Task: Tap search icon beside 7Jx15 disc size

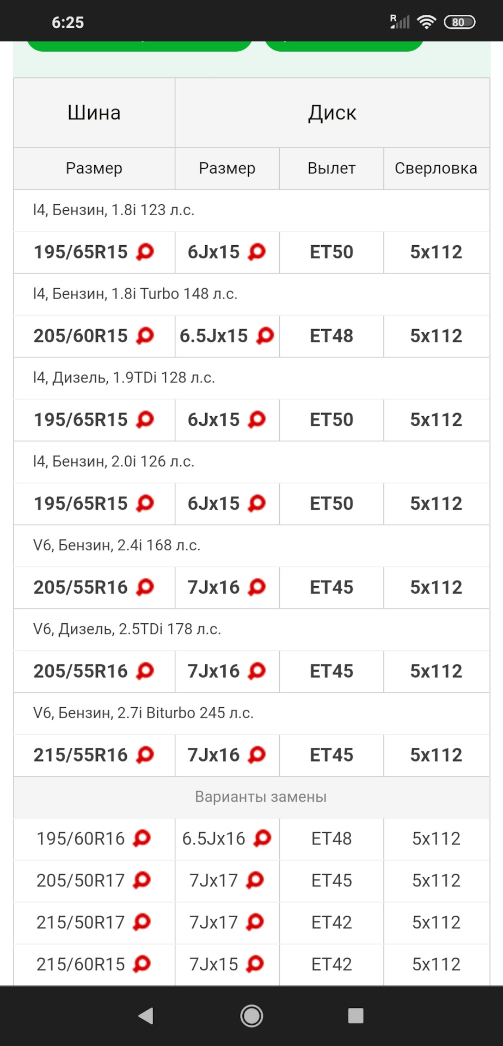Action: tap(255, 964)
